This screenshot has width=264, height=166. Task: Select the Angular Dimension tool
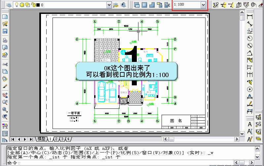pyautogui.click(x=250, y=53)
